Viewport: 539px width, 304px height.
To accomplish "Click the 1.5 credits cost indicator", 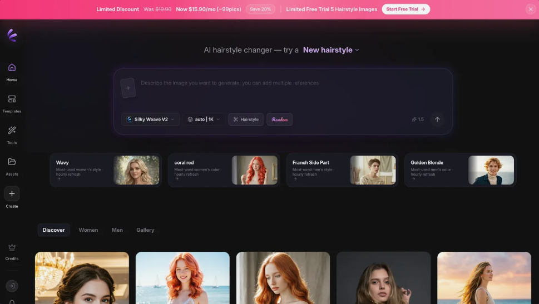I will point(418,119).
